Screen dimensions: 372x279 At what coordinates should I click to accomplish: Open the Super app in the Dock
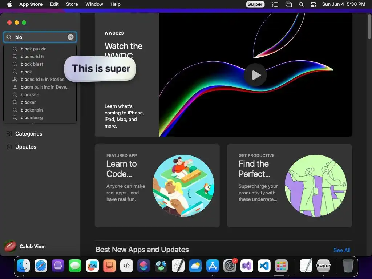(x=323, y=266)
